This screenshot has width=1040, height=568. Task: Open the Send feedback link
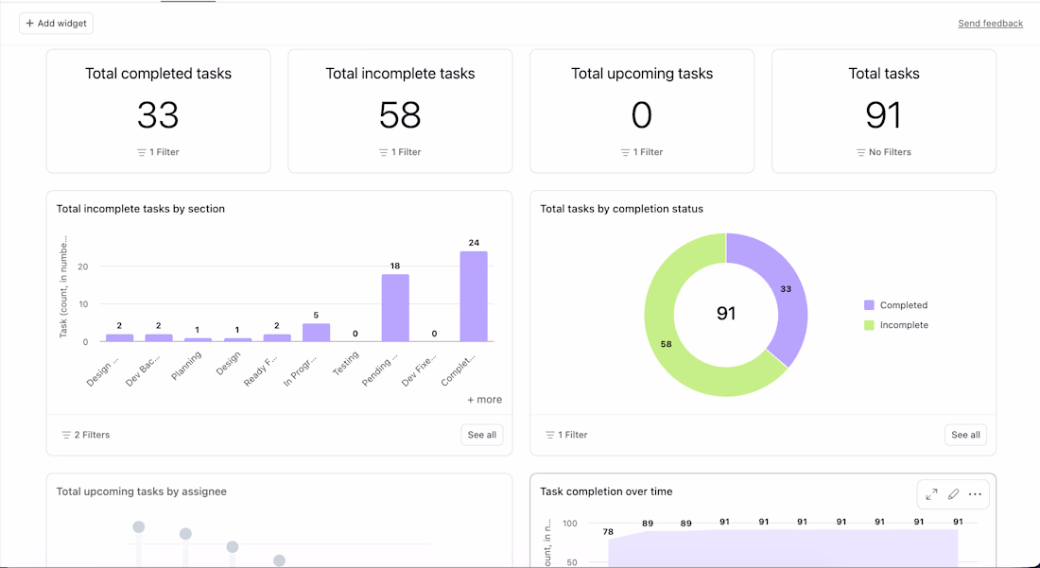[x=990, y=24]
